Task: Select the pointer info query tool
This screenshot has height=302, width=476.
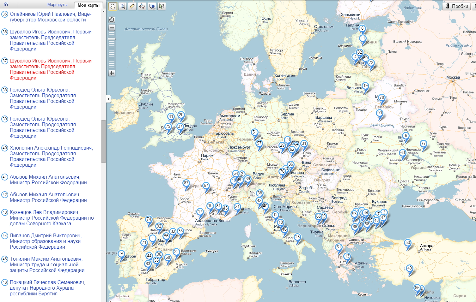Action: pos(162,6)
